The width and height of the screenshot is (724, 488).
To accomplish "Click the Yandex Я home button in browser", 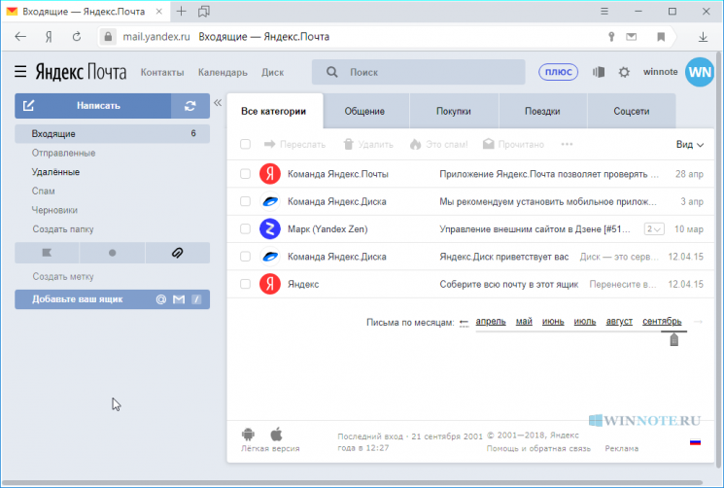I will 49,37.
